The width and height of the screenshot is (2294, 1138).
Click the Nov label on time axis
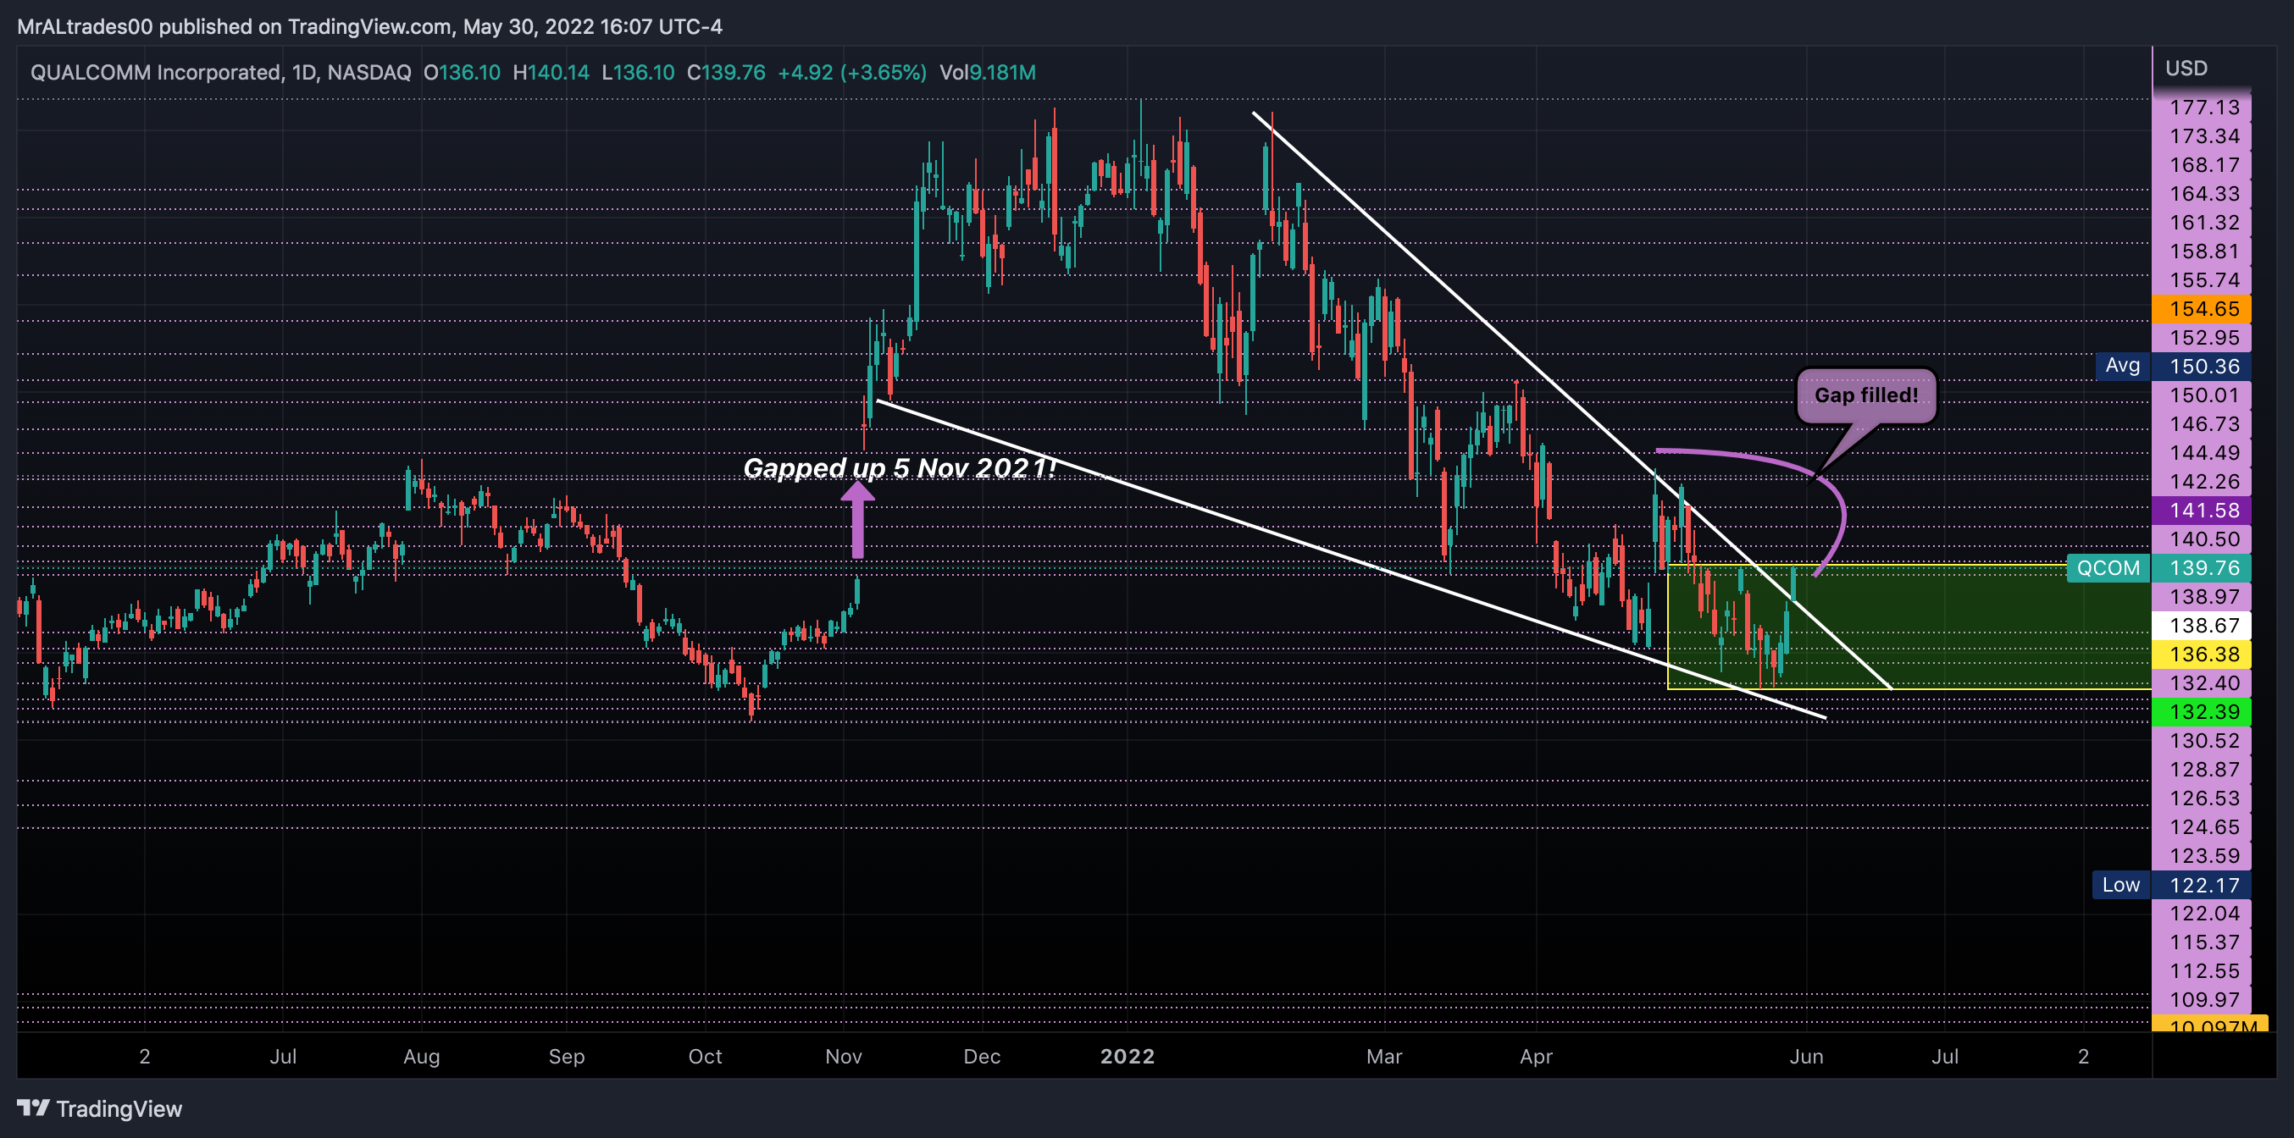[x=844, y=1056]
